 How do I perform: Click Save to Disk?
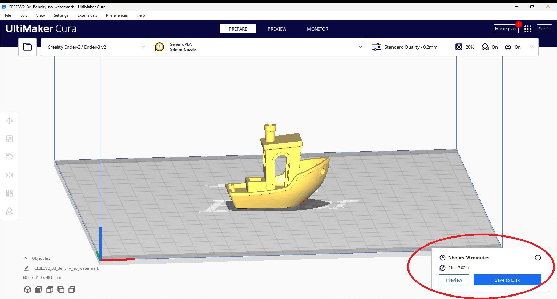point(507,280)
